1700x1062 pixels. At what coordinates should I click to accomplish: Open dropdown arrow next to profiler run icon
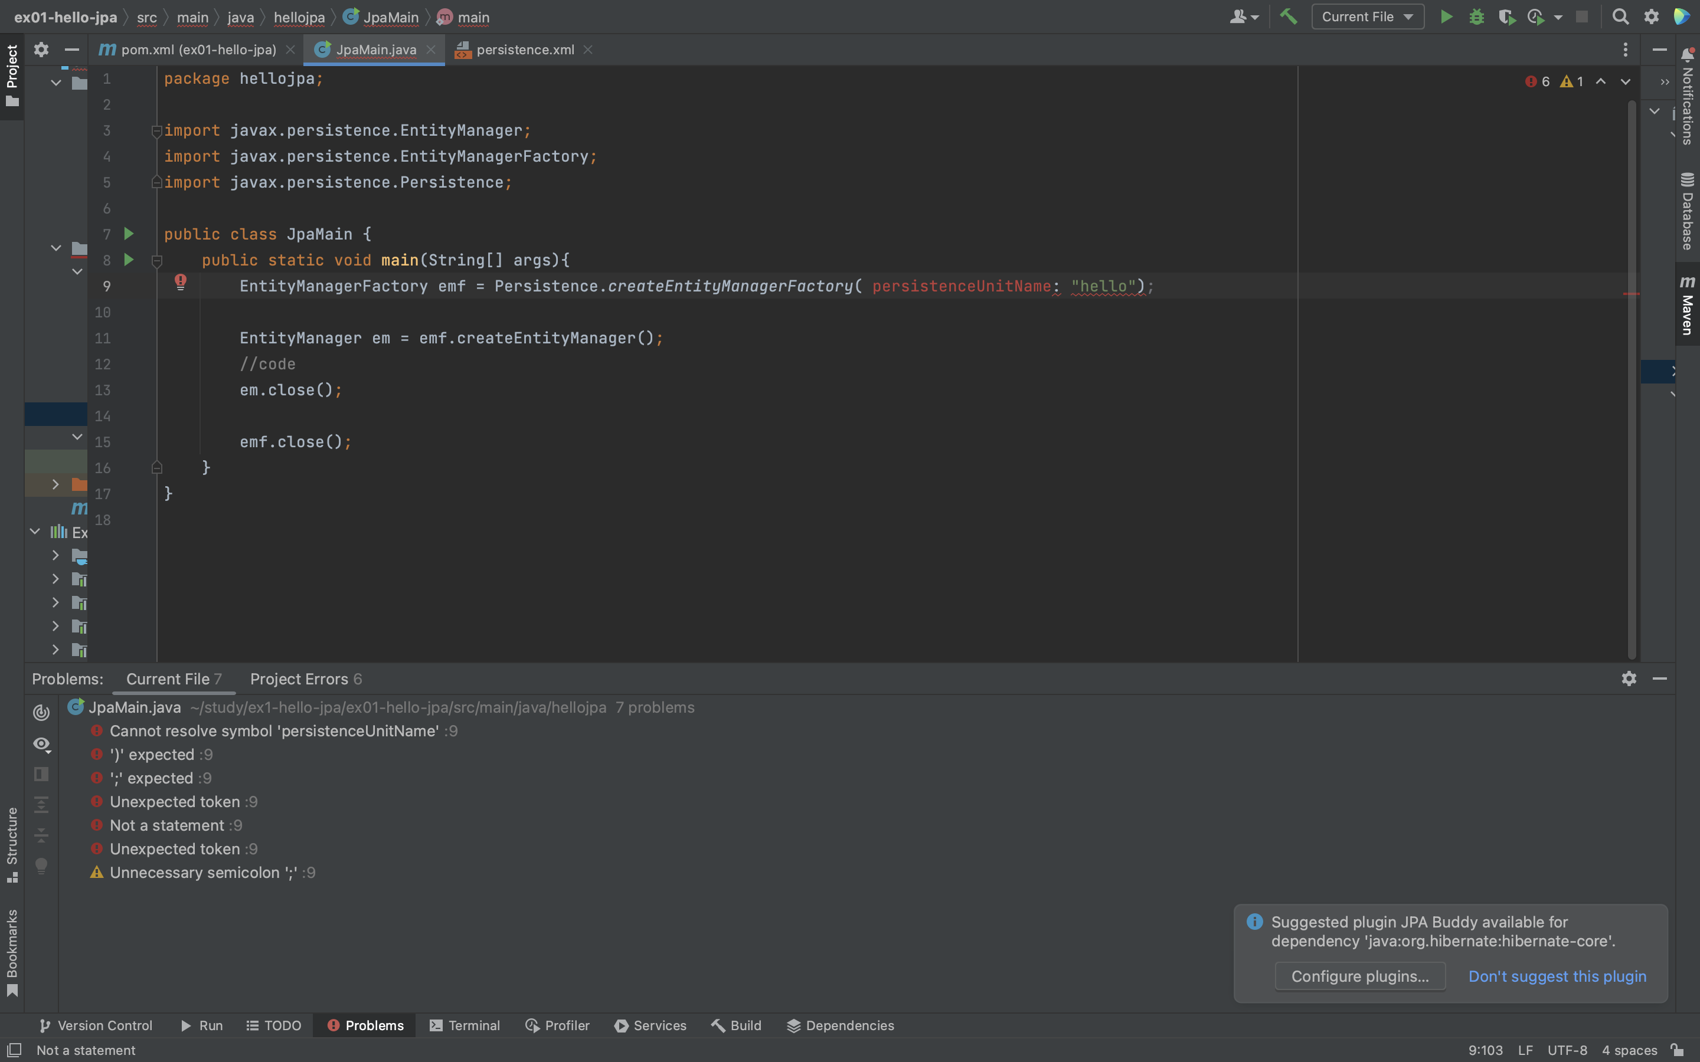[1558, 17]
